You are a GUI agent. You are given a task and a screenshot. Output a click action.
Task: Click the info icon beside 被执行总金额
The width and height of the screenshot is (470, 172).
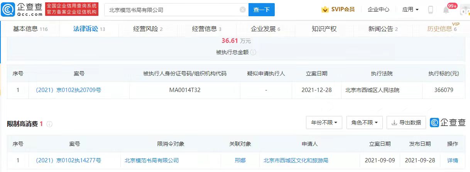(x=254, y=52)
